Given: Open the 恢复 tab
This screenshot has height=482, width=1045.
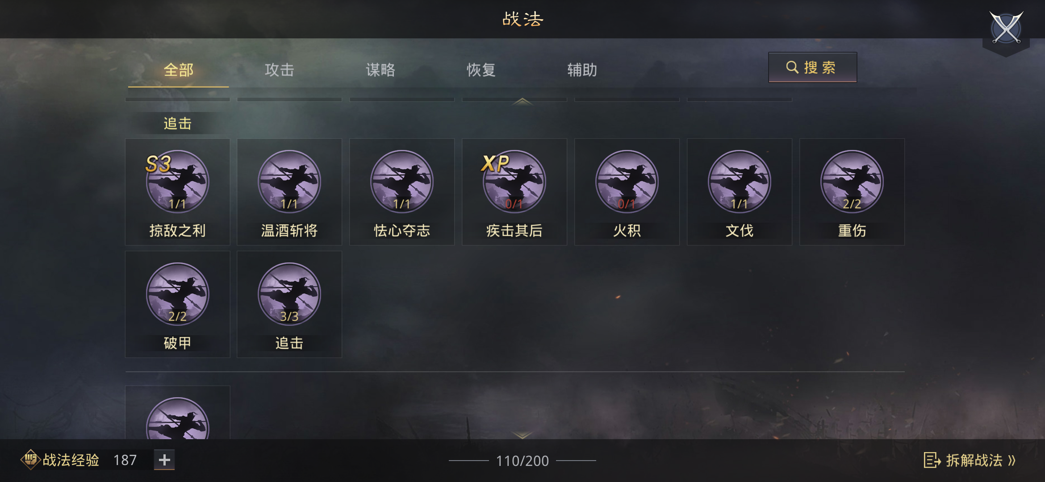Looking at the screenshot, I should click(x=481, y=70).
